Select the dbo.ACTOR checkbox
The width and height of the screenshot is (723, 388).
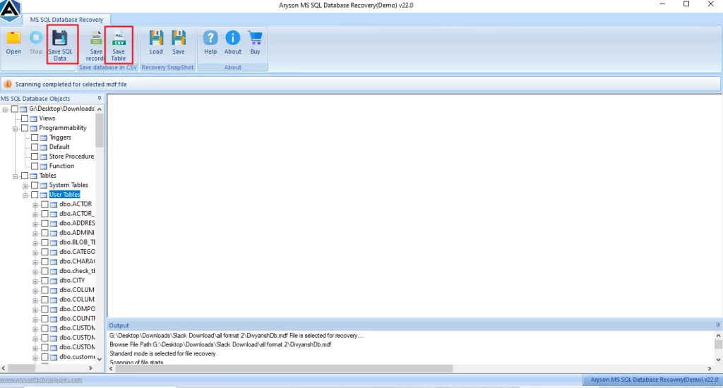tap(44, 204)
